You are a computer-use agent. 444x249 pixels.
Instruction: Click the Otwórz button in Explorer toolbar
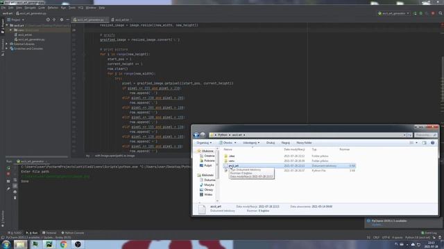coord(228,143)
